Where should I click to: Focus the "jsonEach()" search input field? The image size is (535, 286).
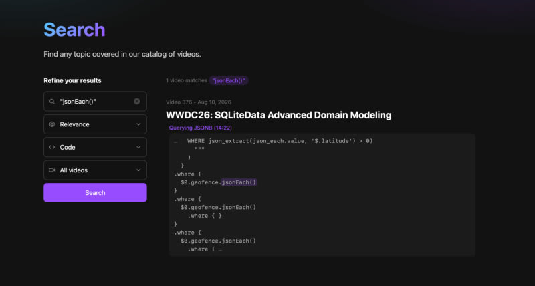pyautogui.click(x=95, y=102)
